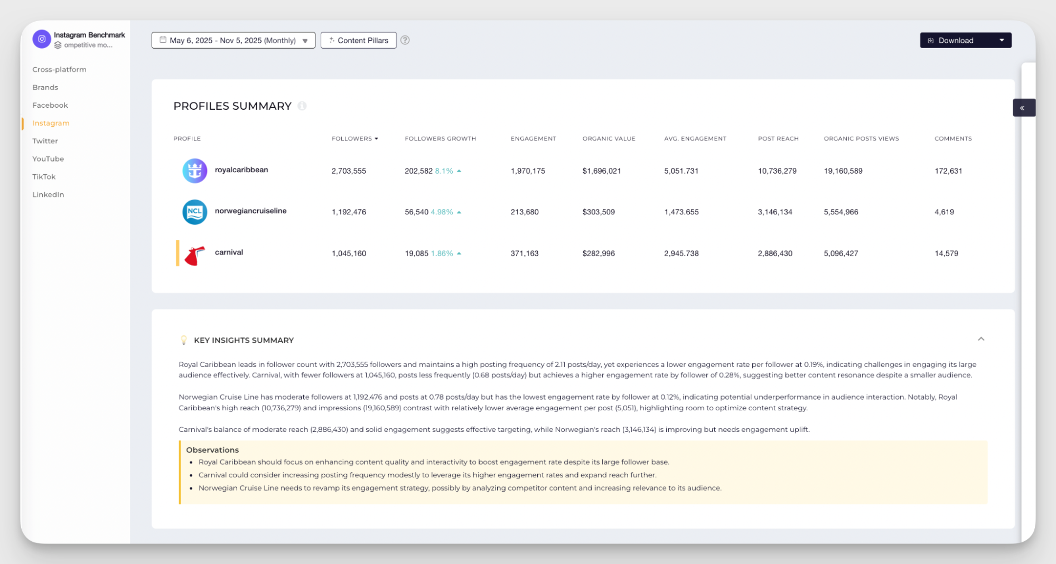Collapse the panel using the double-chevron button
This screenshot has width=1056, height=564.
(x=1024, y=107)
